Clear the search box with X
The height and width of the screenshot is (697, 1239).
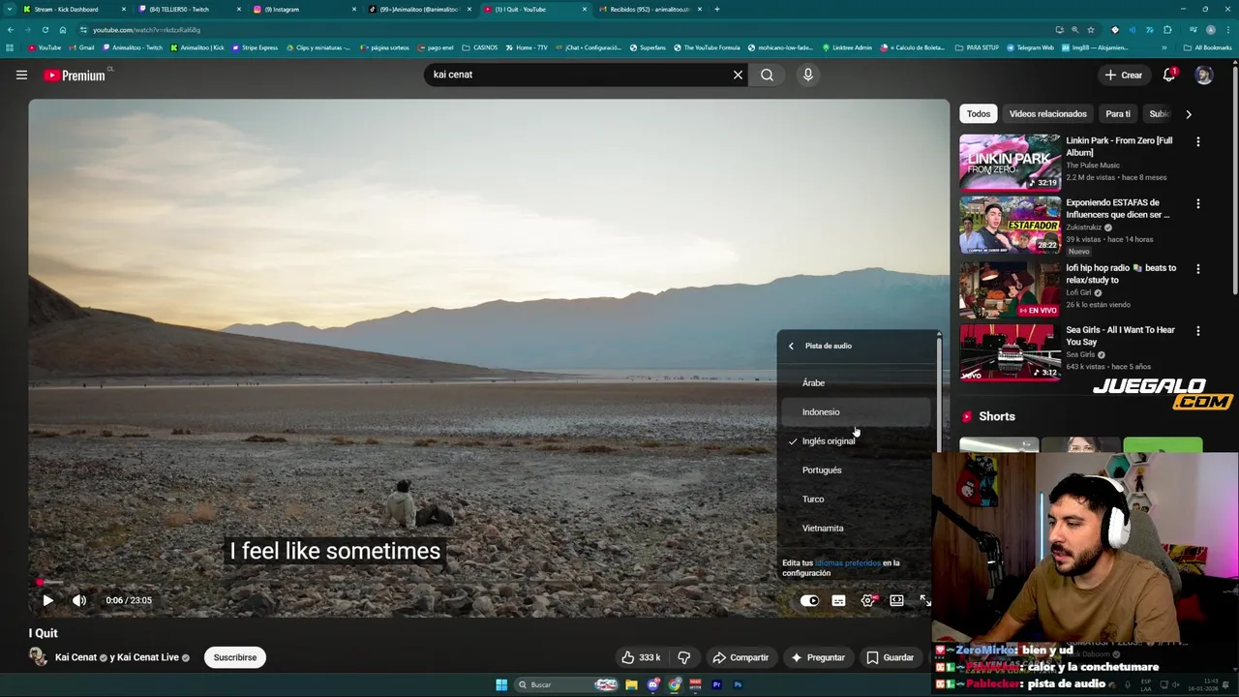(x=738, y=75)
